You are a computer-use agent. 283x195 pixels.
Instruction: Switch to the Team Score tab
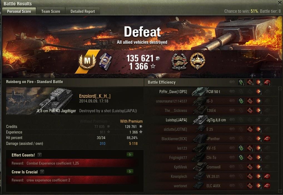click(51, 11)
